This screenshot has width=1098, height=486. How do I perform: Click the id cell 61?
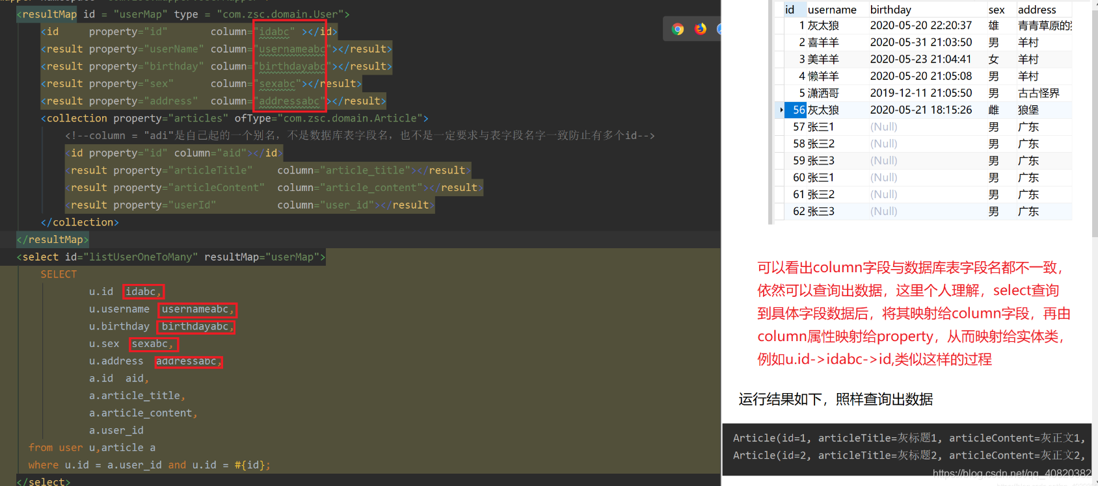799,194
